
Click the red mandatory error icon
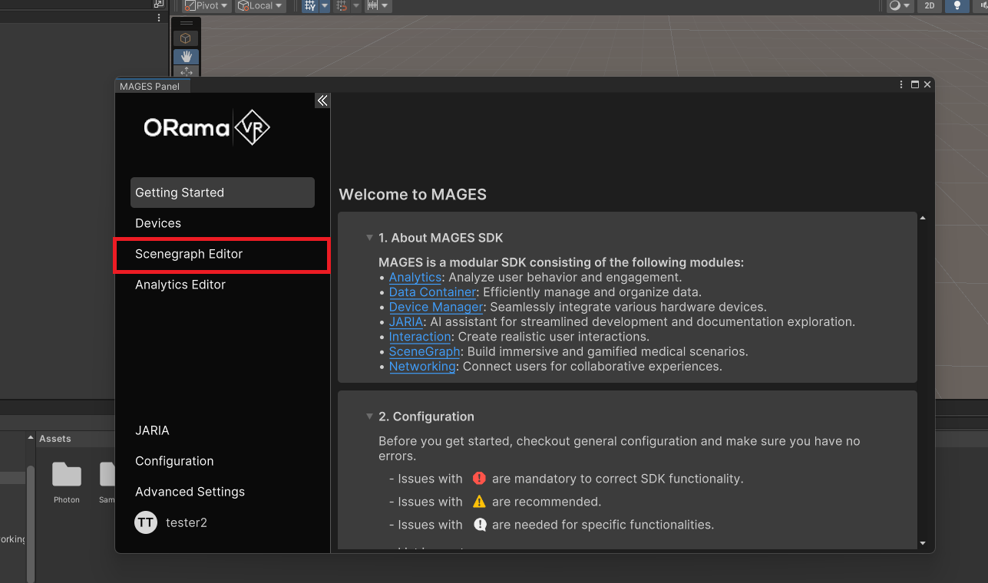click(x=480, y=478)
